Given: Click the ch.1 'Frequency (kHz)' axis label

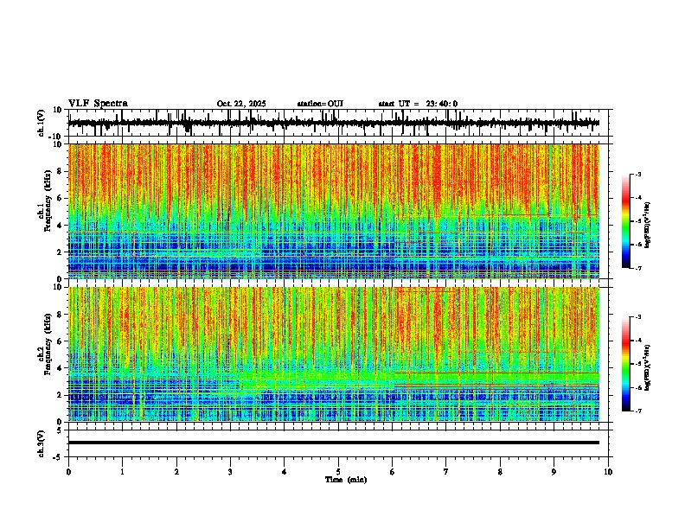Looking at the screenshot, I should point(48,201).
